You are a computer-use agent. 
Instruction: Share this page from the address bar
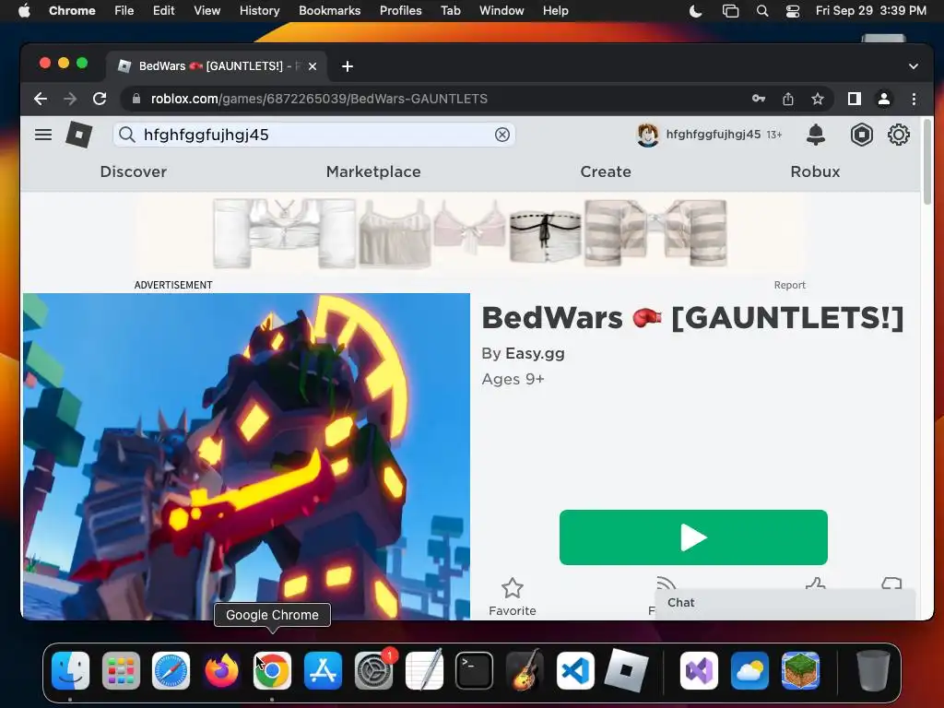click(788, 99)
